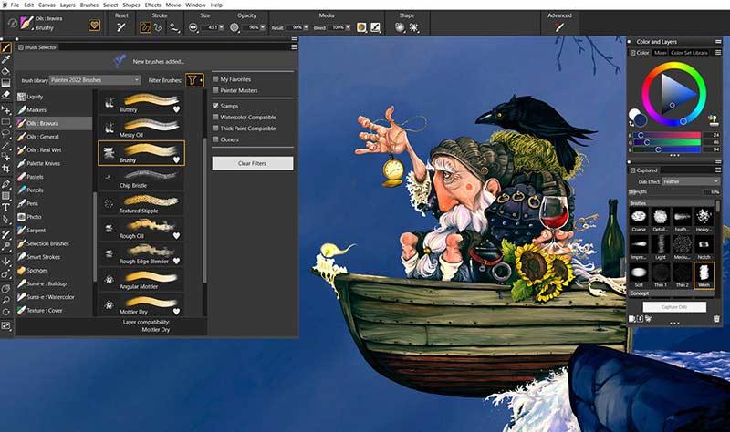The width and height of the screenshot is (730, 432).
Task: Open the Opacity value dropdown arrow
Action: coord(263,27)
